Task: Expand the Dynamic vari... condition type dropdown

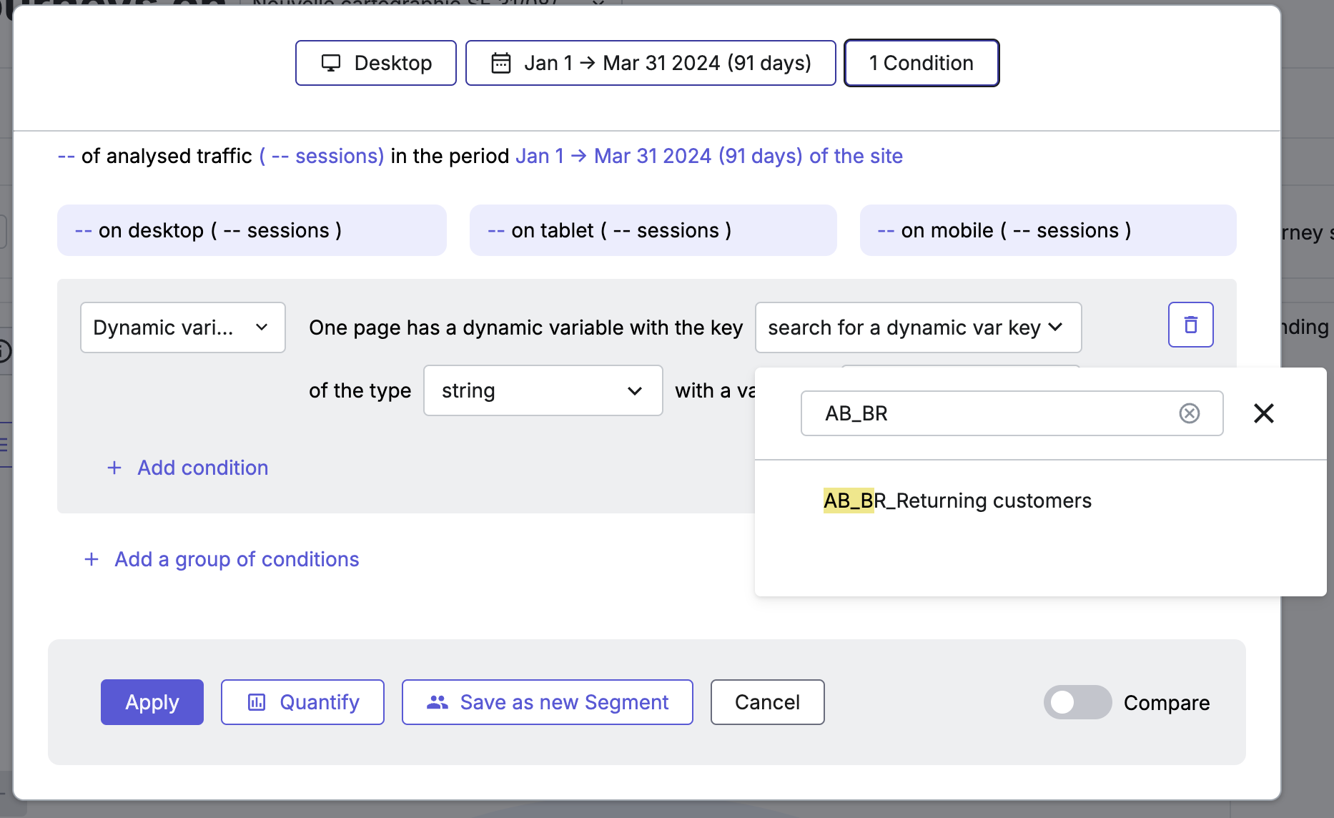Action: pyautogui.click(x=183, y=327)
